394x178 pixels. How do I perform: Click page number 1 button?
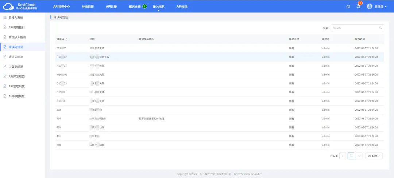pyautogui.click(x=351, y=156)
